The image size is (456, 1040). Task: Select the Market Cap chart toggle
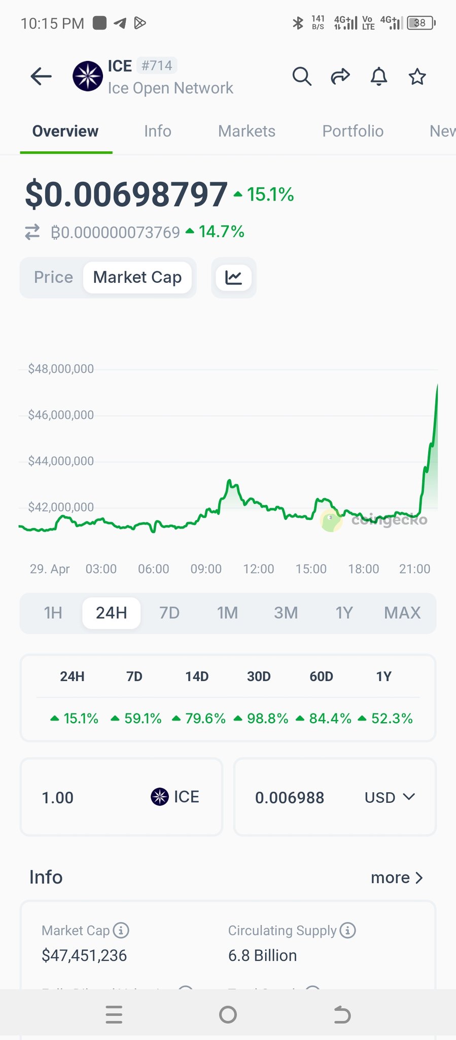[x=137, y=278]
